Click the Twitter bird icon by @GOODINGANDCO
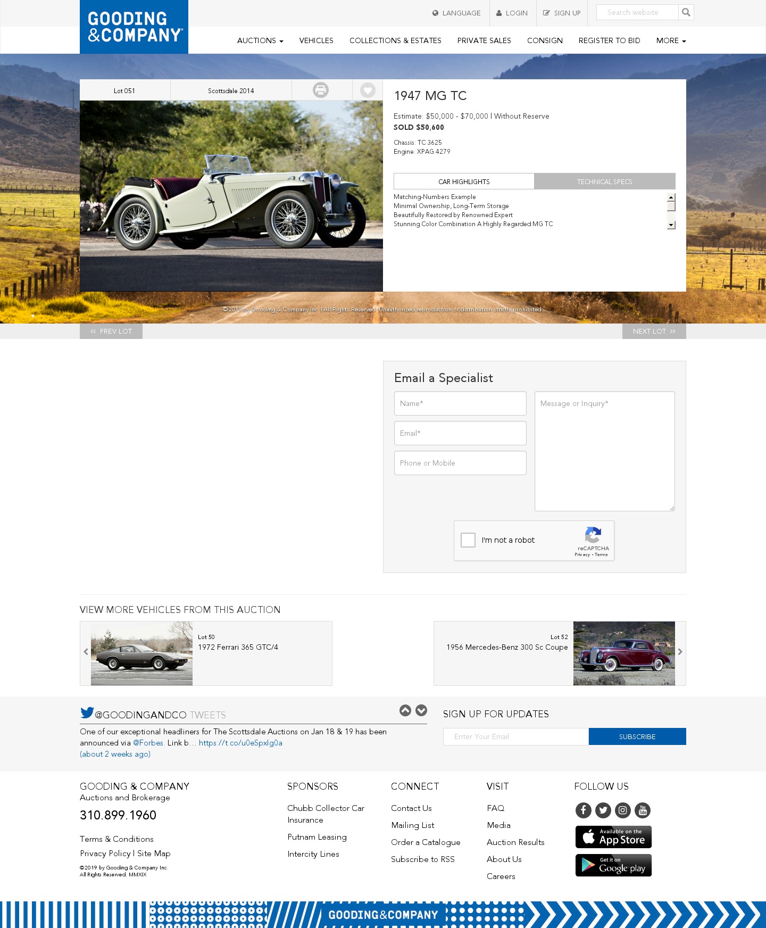The width and height of the screenshot is (766, 928). click(x=87, y=712)
